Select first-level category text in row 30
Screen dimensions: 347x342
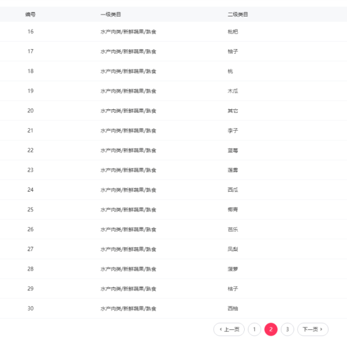tap(128, 309)
